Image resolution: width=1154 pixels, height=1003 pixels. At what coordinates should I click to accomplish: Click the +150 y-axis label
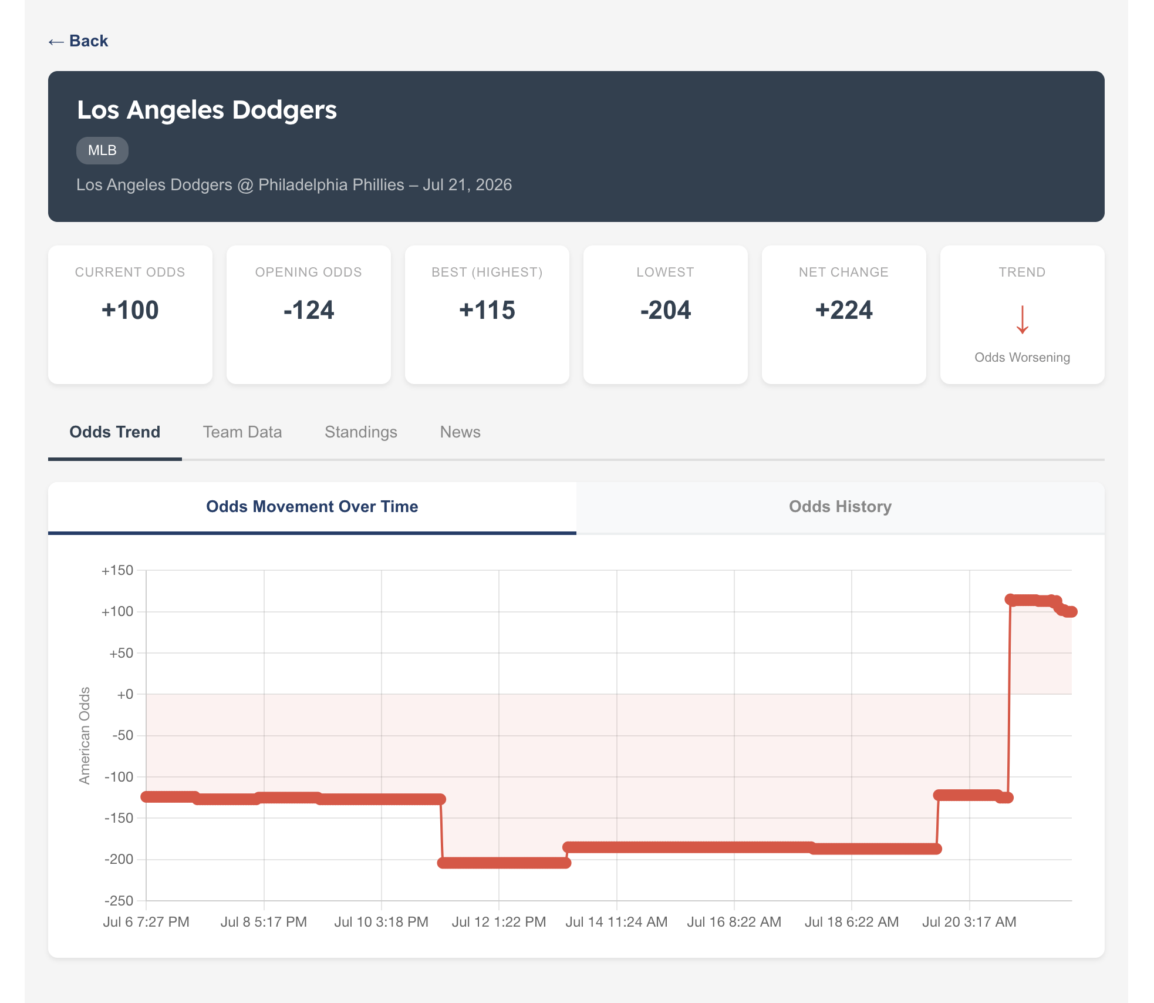117,571
